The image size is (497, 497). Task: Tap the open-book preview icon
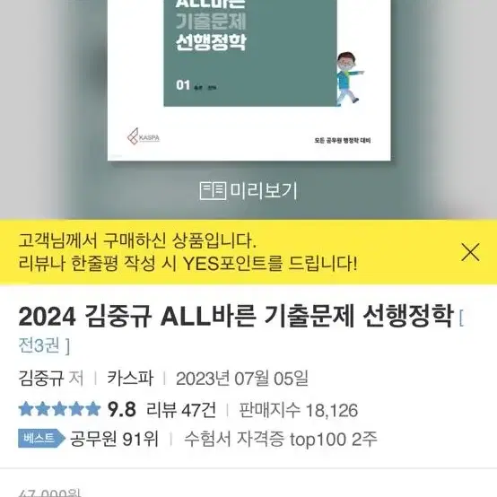click(213, 191)
